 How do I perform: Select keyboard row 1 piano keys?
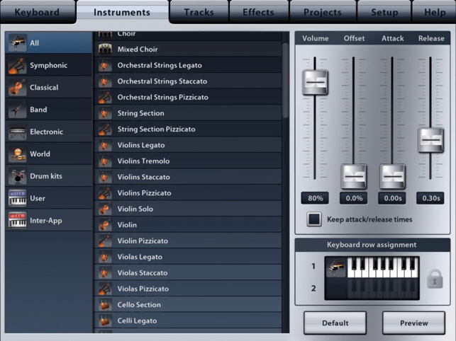click(x=383, y=267)
